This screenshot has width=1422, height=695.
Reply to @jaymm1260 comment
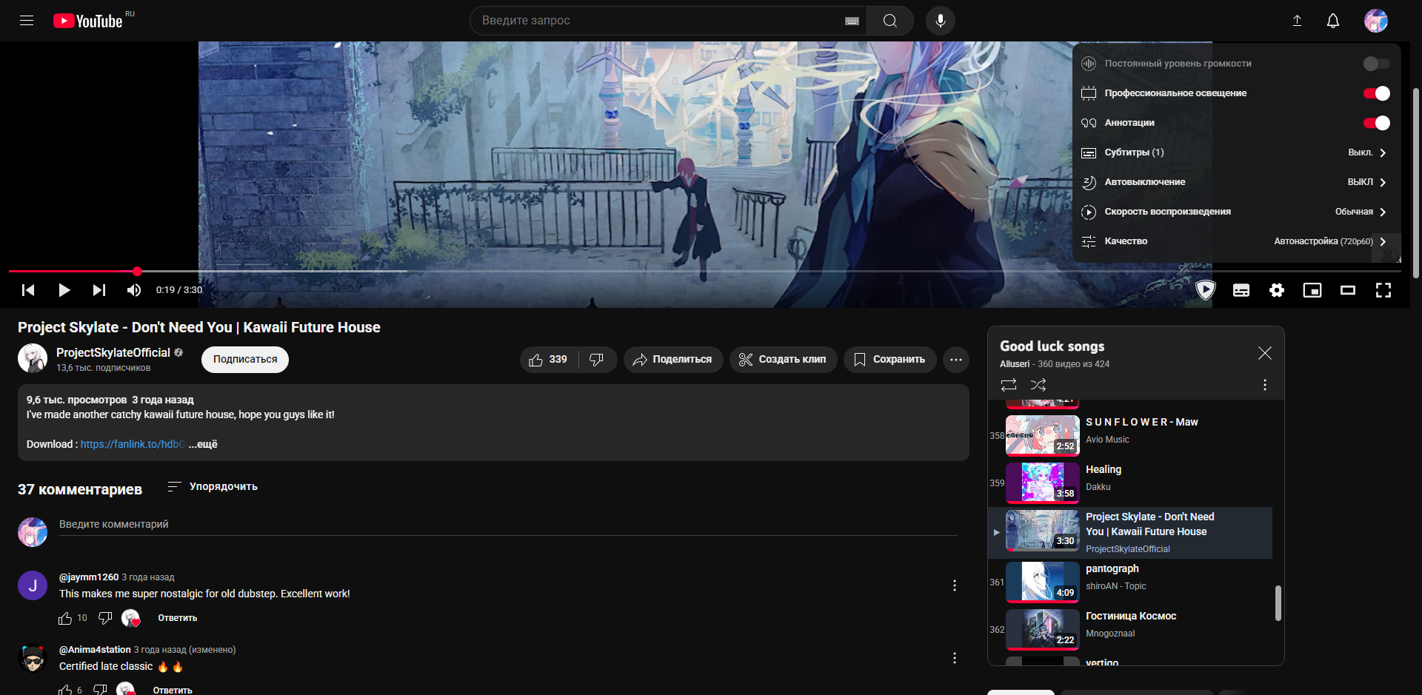pyautogui.click(x=178, y=618)
